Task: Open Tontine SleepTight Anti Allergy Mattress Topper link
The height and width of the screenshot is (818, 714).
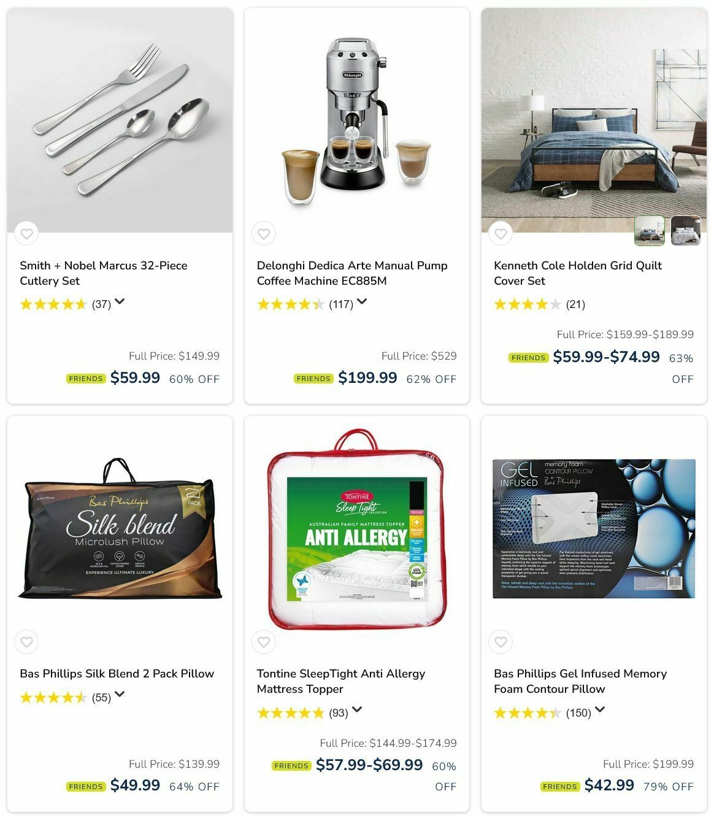Action: (341, 681)
